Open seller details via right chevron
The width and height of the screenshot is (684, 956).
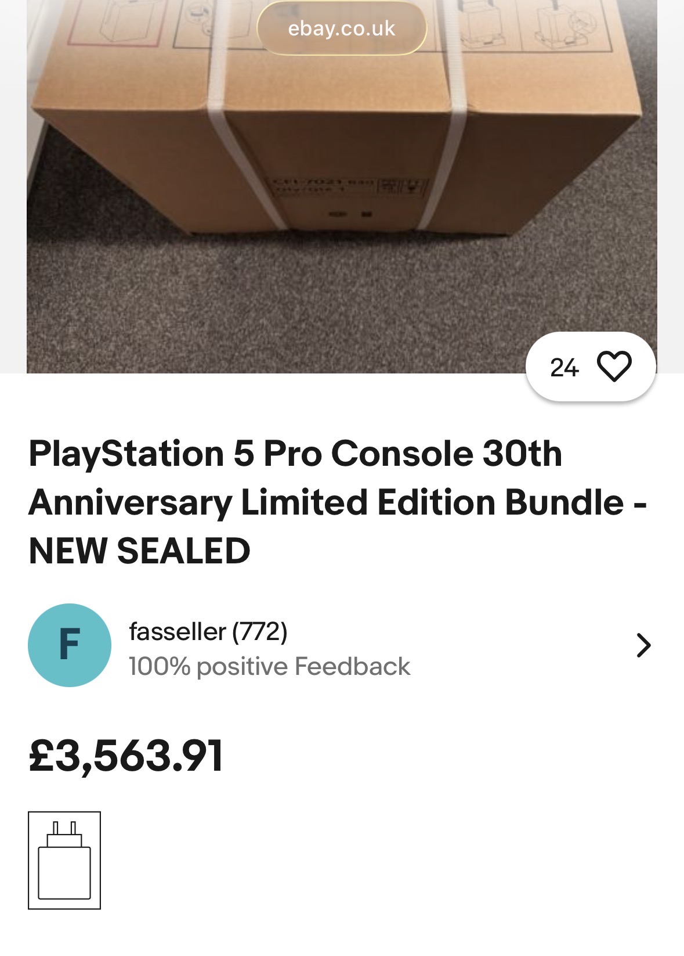[x=643, y=645]
